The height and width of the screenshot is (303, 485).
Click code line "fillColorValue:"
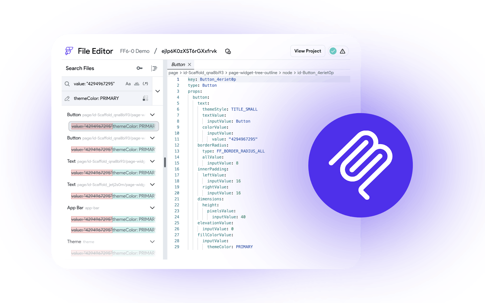[216, 235]
